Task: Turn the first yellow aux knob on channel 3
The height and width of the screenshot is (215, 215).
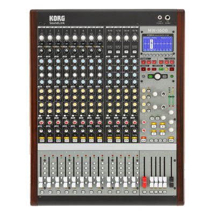Action: pos(58,91)
